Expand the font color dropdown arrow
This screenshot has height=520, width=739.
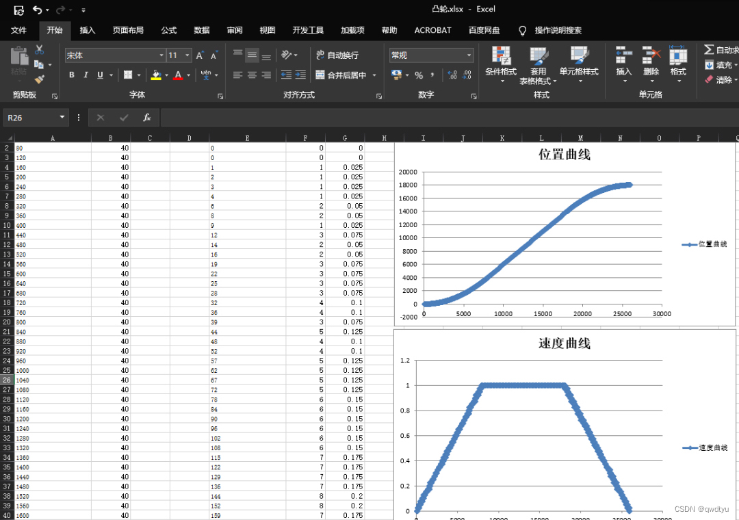click(x=189, y=75)
